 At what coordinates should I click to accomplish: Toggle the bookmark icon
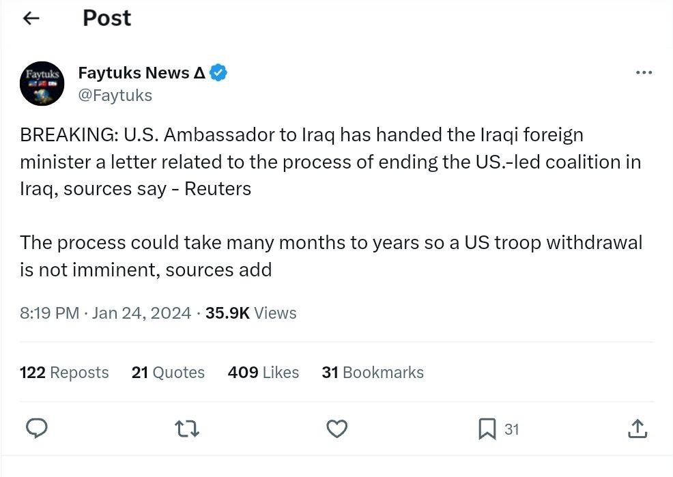[x=487, y=429]
